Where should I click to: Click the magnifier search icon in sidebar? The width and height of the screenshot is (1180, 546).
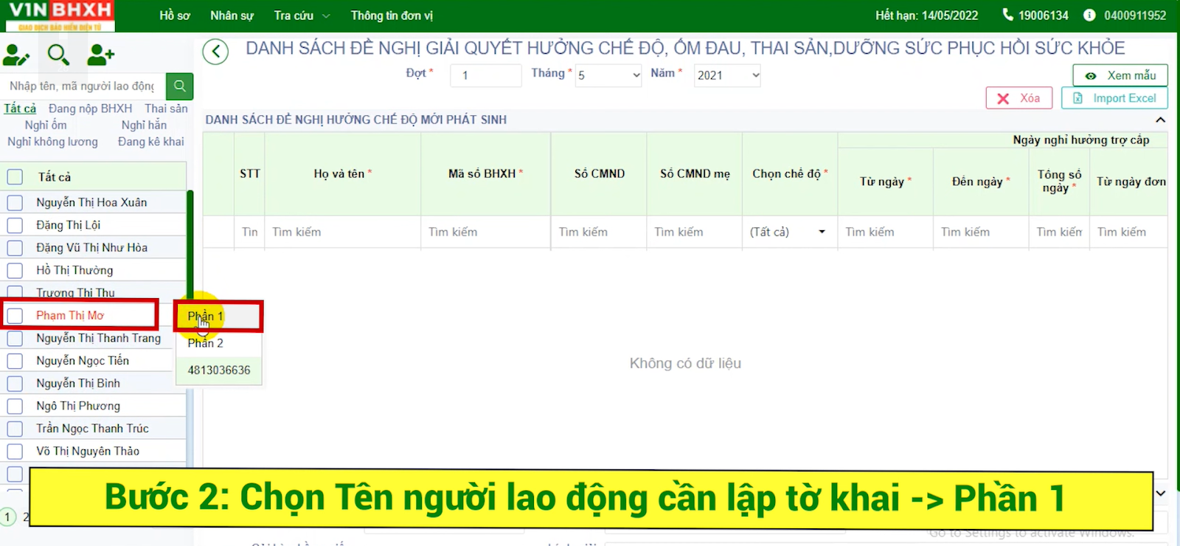coord(58,55)
